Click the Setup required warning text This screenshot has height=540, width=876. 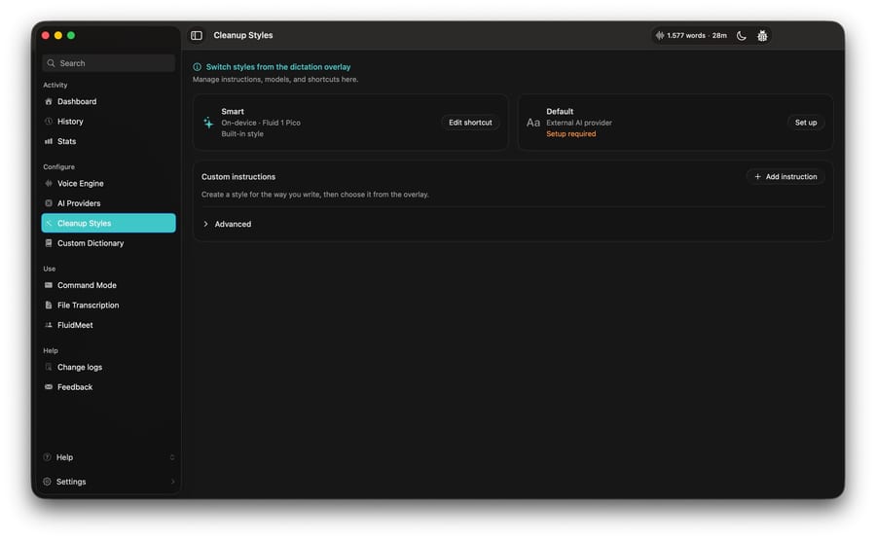[x=571, y=134]
